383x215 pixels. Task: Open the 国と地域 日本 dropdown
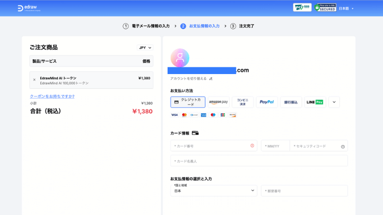click(214, 191)
